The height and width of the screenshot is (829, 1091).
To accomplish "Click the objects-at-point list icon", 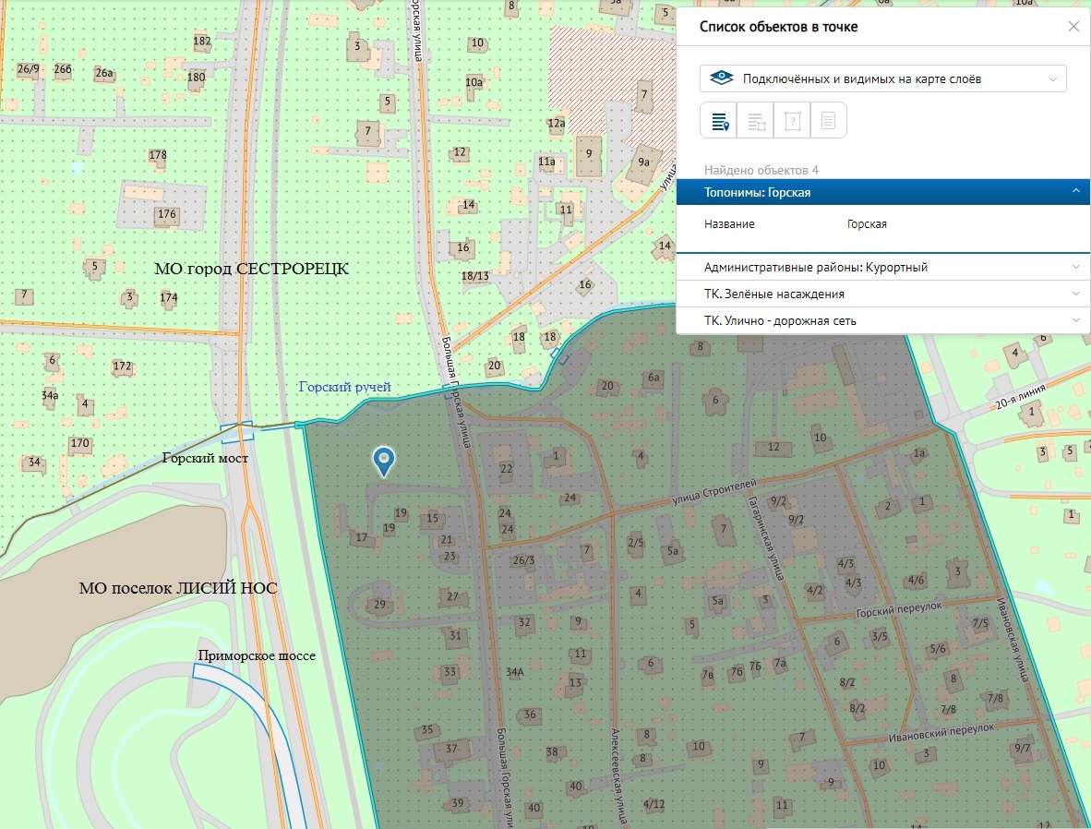I will coord(719,121).
